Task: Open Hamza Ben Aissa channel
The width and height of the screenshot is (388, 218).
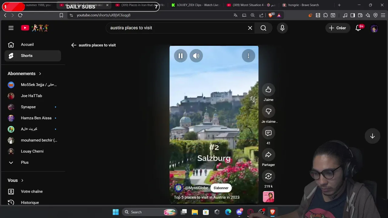Action: 33,118
